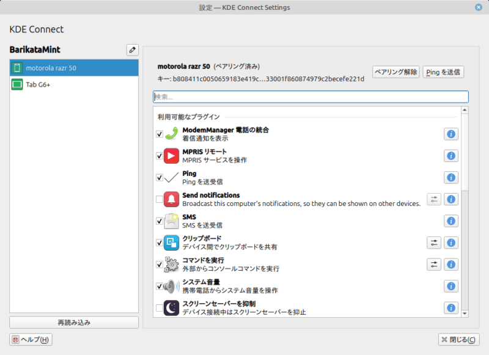Configure the run commands plugin
This screenshot has width=489, height=355.
[x=433, y=264]
